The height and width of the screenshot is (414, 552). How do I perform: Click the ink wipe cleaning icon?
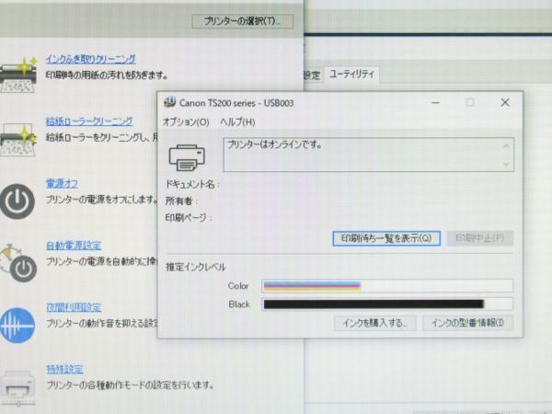[18, 75]
